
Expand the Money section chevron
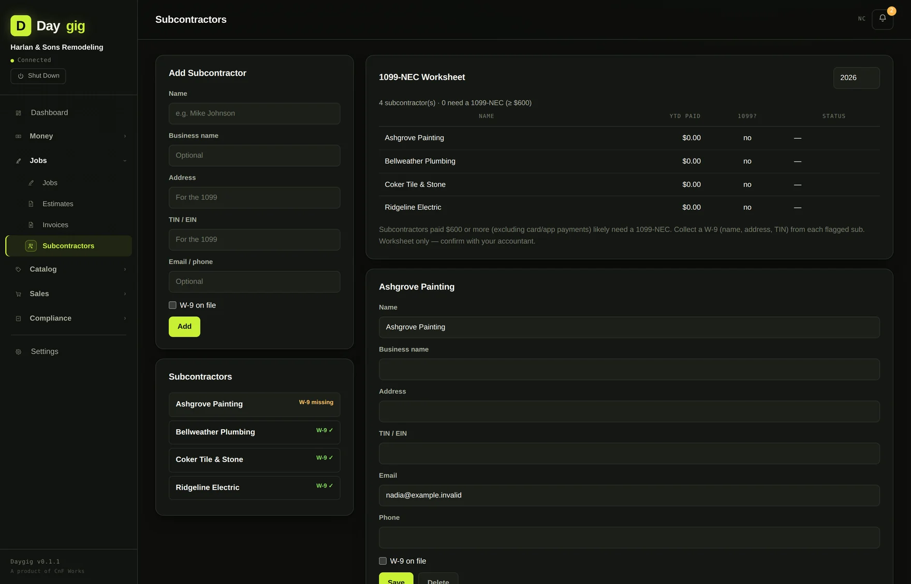click(125, 136)
